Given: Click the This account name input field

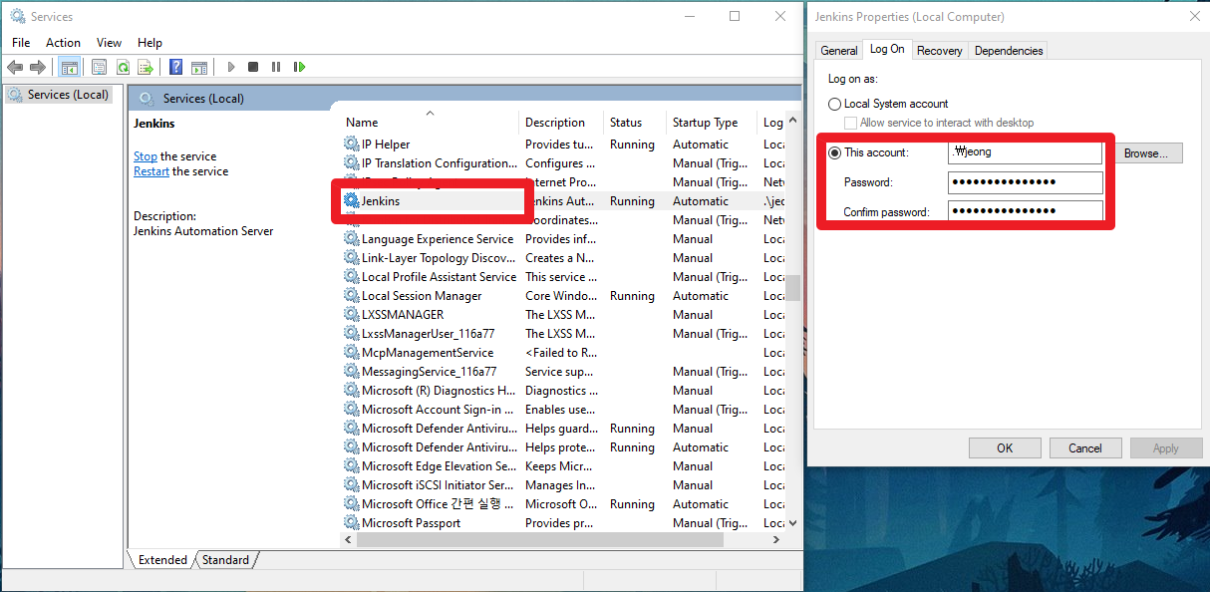Looking at the screenshot, I should 1026,152.
